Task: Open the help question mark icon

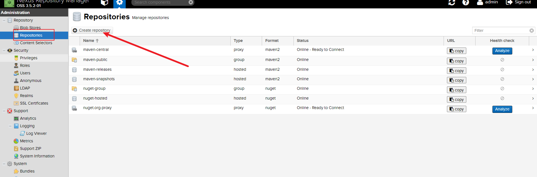Action: (466, 3)
